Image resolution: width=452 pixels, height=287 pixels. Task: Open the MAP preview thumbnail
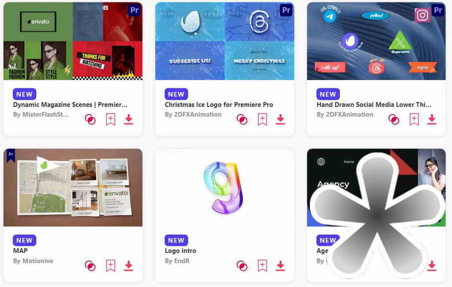tap(73, 187)
